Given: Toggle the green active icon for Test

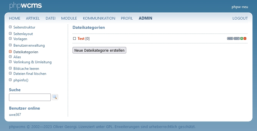Looking at the screenshot, I should coord(241,39).
